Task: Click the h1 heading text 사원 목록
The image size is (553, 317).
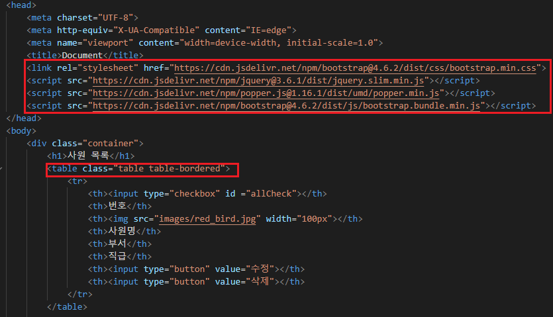Action: (88, 156)
